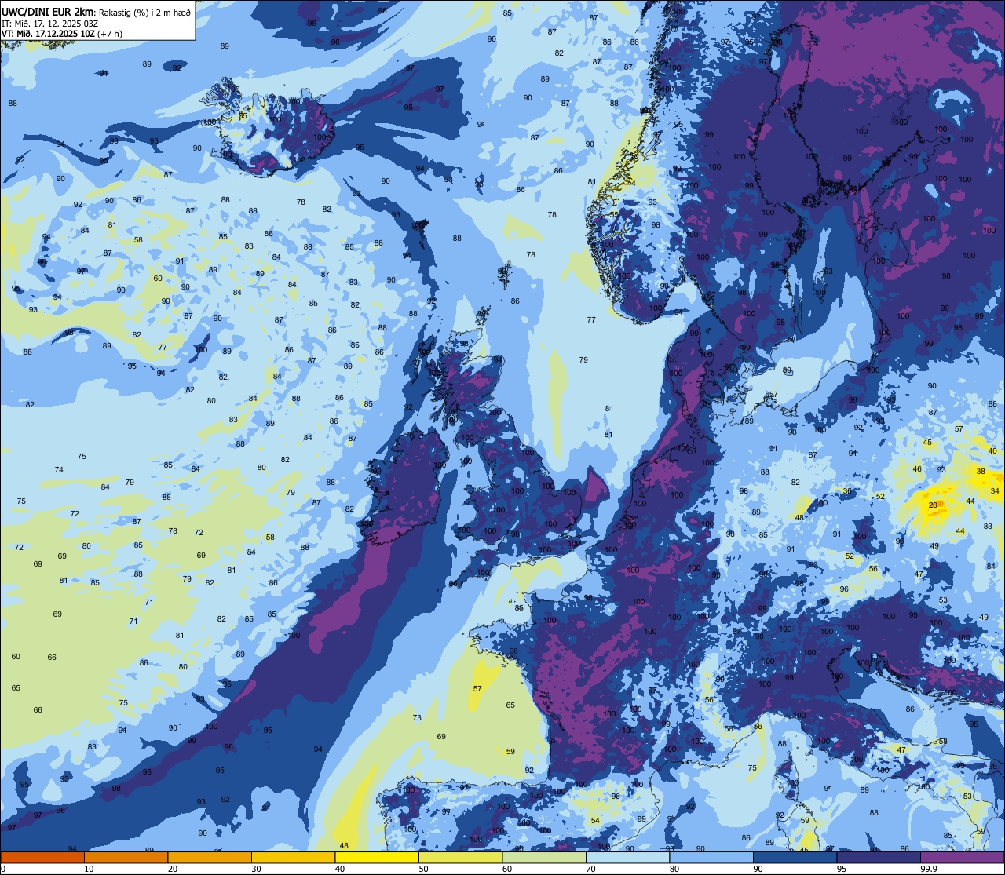Select the orange 10–20 legend color band
This screenshot has width=1005, height=875.
pos(126,857)
